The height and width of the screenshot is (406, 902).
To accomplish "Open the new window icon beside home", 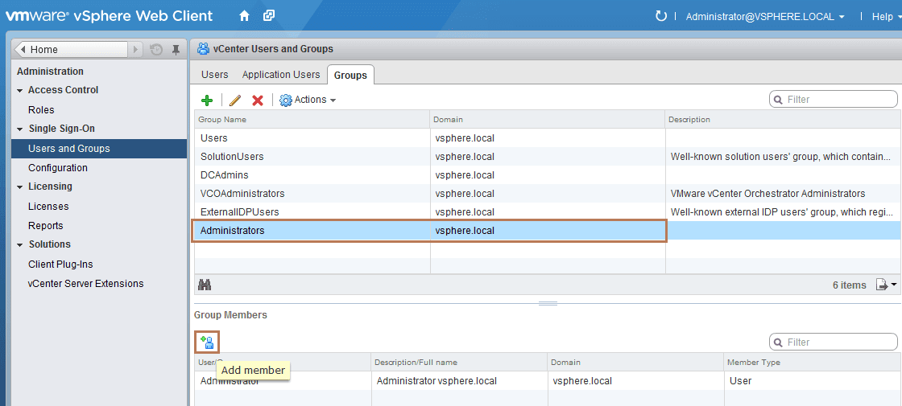I will tap(269, 16).
